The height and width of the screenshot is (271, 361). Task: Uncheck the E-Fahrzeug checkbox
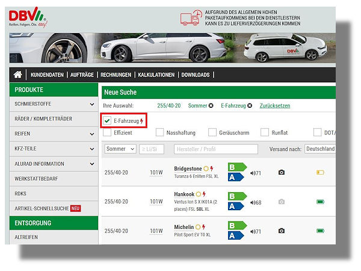(107, 120)
